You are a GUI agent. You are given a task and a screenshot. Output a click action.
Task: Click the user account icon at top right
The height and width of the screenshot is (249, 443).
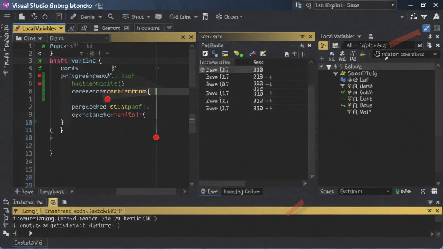(436, 17)
